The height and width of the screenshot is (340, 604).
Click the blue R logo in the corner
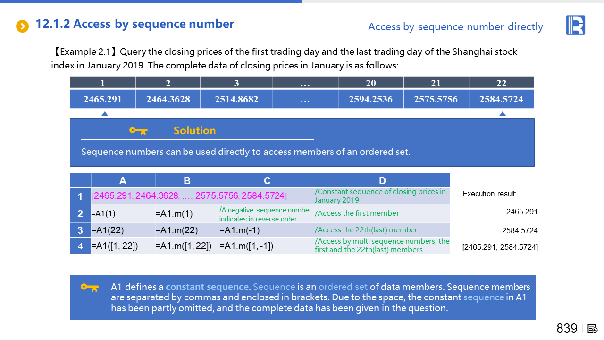tap(575, 25)
